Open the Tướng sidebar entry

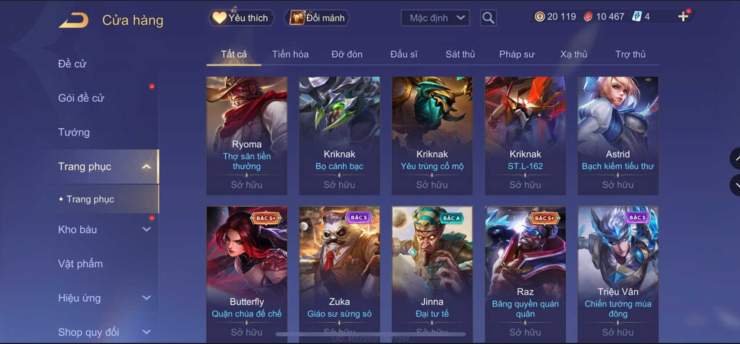[74, 132]
